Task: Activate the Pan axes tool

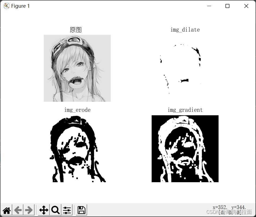Action: pyautogui.click(x=44, y=210)
